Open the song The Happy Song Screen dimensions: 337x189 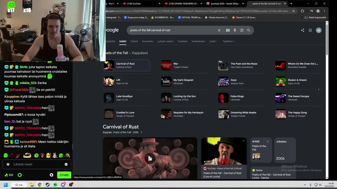(298, 114)
